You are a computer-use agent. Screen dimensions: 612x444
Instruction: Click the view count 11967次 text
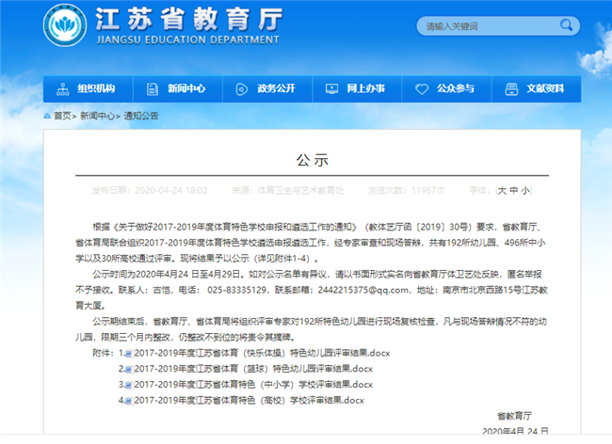click(x=427, y=191)
